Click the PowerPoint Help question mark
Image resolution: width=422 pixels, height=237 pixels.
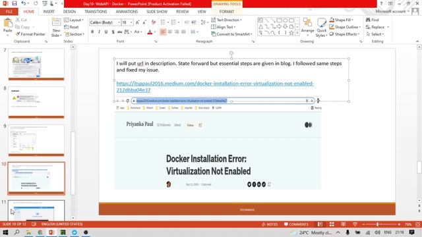[381, 3]
